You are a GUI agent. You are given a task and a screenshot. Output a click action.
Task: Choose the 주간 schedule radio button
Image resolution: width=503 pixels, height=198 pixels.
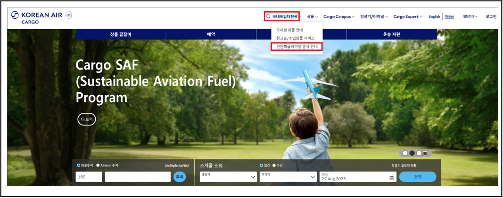274,166
